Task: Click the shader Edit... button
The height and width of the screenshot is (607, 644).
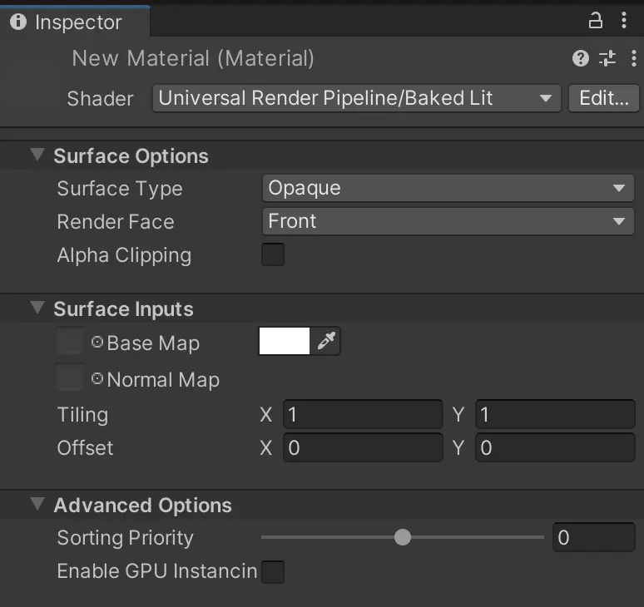Action: tap(603, 98)
